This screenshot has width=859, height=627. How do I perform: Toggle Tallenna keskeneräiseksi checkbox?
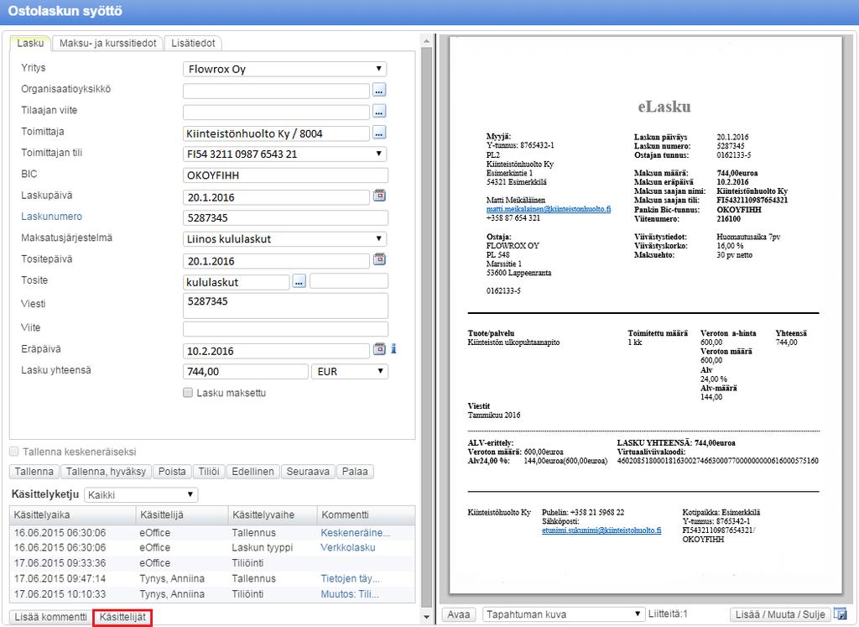pyautogui.click(x=14, y=452)
